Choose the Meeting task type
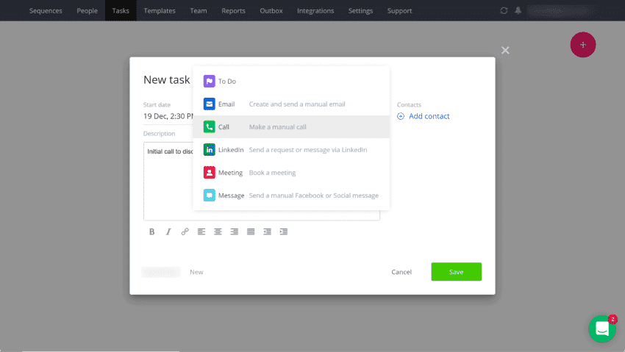The width and height of the screenshot is (625, 352). [x=291, y=173]
